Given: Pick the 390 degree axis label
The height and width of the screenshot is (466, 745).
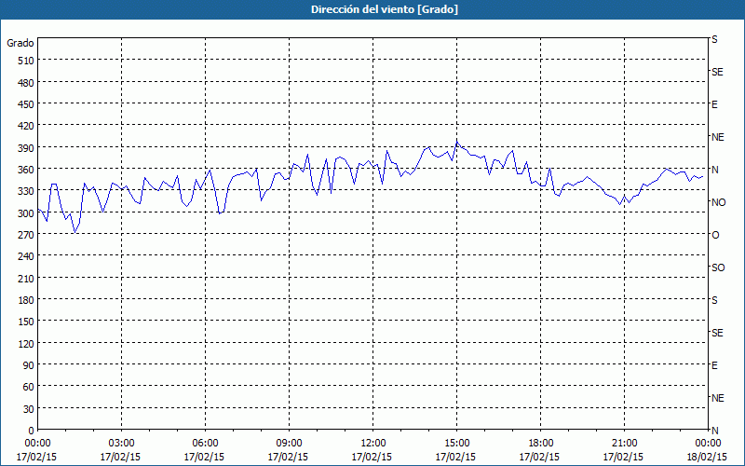Looking at the screenshot, I should pos(26,148).
